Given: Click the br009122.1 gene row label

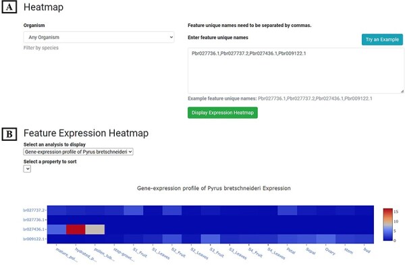Looking at the screenshot, I should [x=34, y=239].
